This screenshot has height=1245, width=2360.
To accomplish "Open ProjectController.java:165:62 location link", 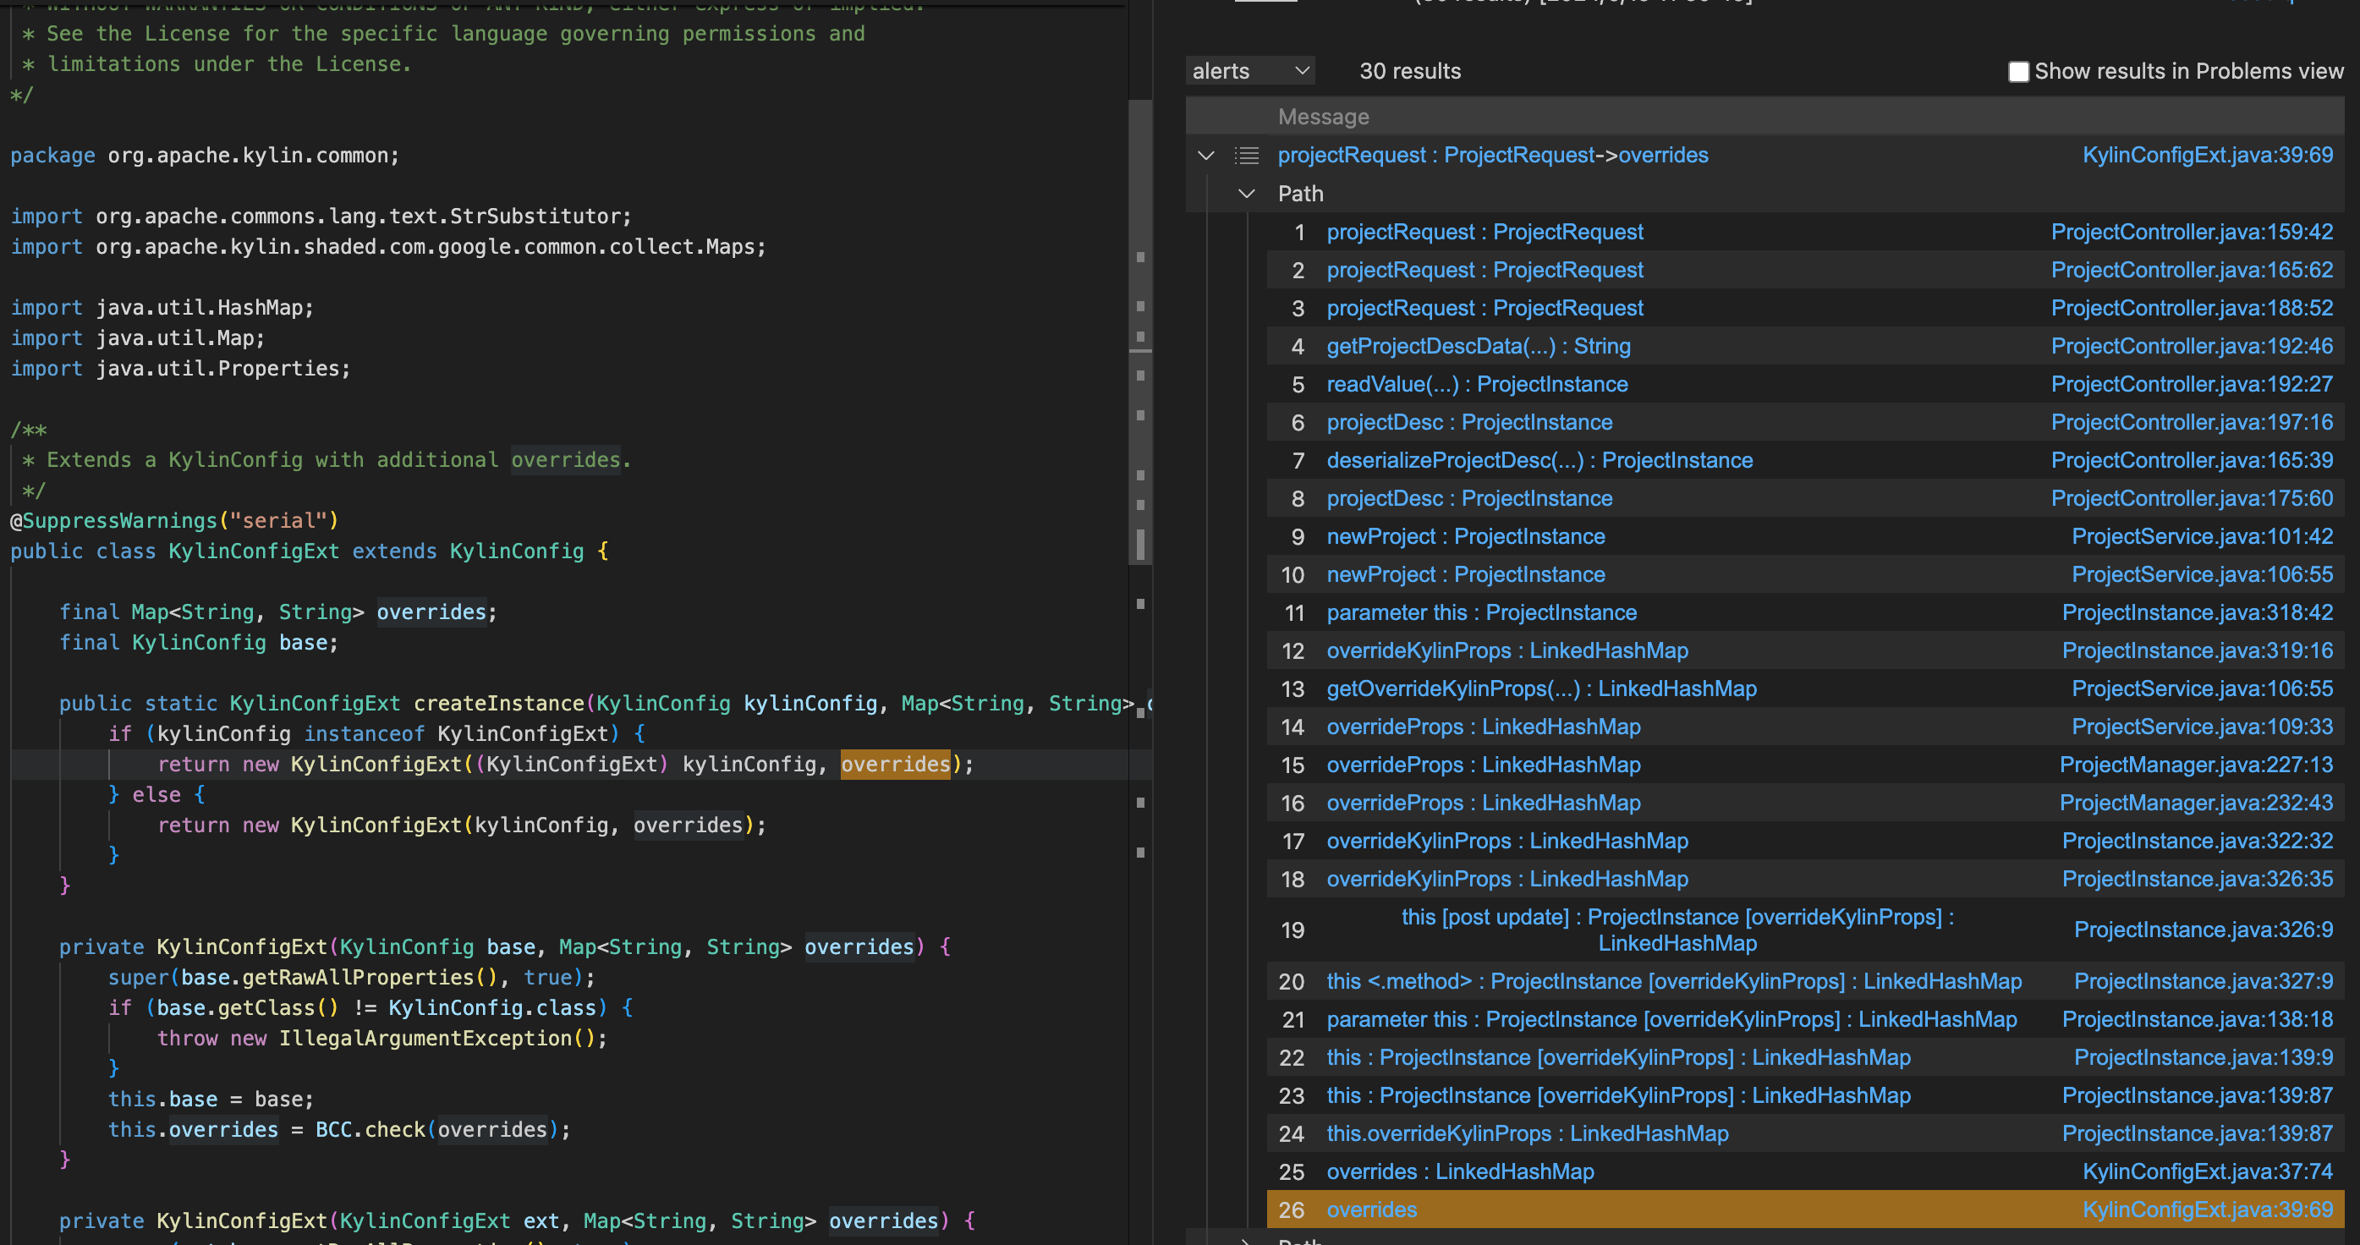I will coord(2192,271).
